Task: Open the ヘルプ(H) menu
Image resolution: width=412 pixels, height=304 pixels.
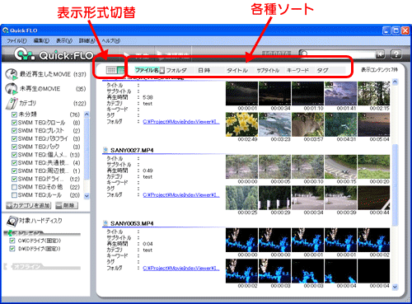Action: [x=111, y=40]
